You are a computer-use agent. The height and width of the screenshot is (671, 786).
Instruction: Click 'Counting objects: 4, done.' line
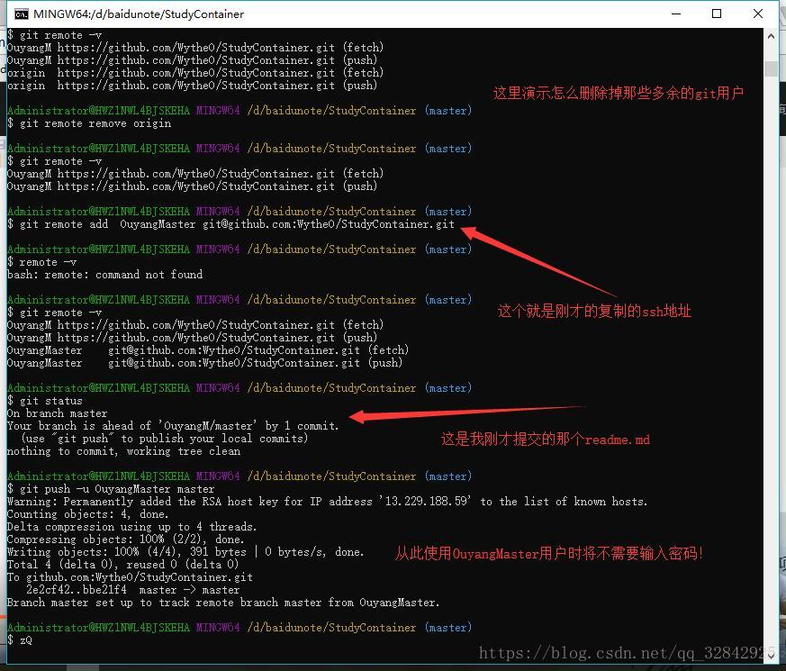pyautogui.click(x=87, y=514)
